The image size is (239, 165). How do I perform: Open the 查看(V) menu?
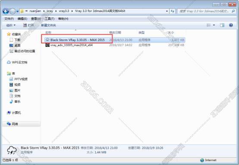(36, 19)
